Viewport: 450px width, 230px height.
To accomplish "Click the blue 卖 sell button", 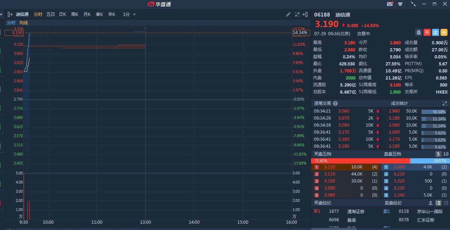I will point(436,32).
